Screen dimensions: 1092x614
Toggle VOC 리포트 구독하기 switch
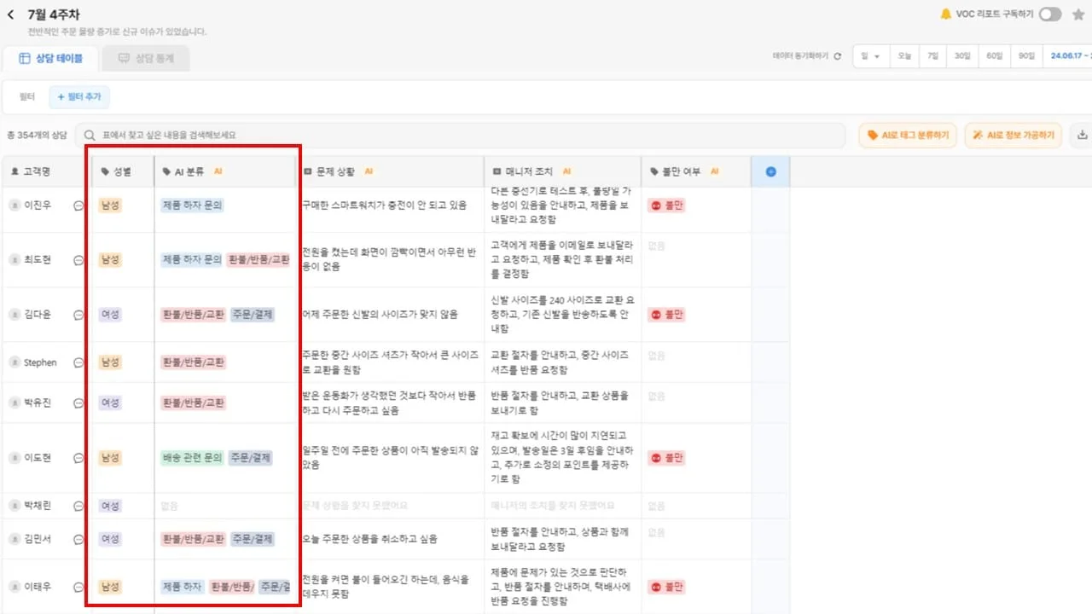pyautogui.click(x=1050, y=14)
